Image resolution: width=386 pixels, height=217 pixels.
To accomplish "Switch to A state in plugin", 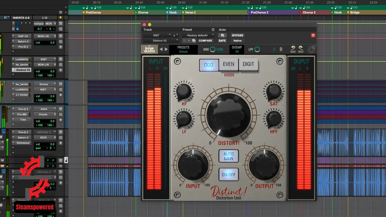I will pyautogui.click(x=274, y=49).
